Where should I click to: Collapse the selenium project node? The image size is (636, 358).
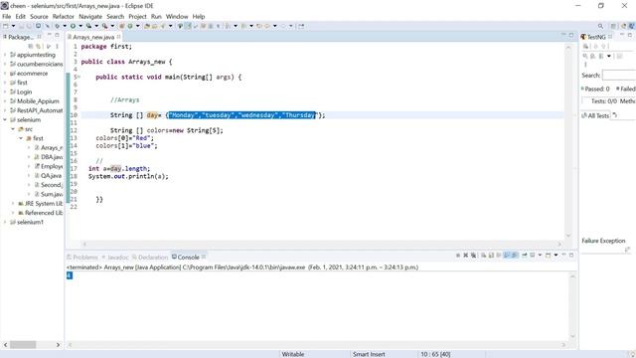click(5, 119)
